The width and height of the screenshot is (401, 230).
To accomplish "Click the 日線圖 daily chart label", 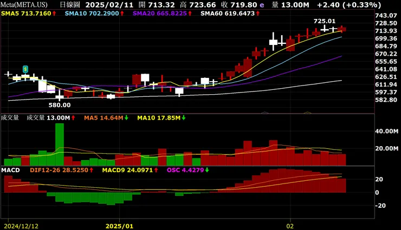I will pos(70,4).
